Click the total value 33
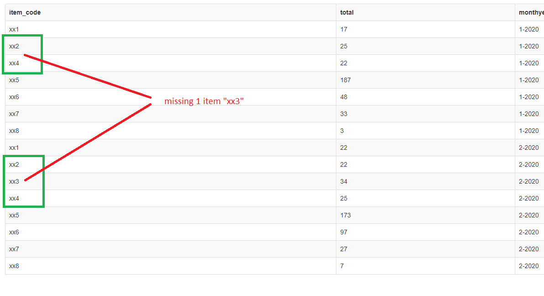The height and width of the screenshot is (296, 544). pyautogui.click(x=344, y=114)
